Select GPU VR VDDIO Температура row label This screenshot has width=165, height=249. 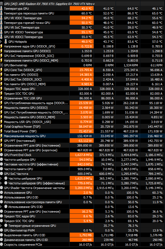coord(23,32)
